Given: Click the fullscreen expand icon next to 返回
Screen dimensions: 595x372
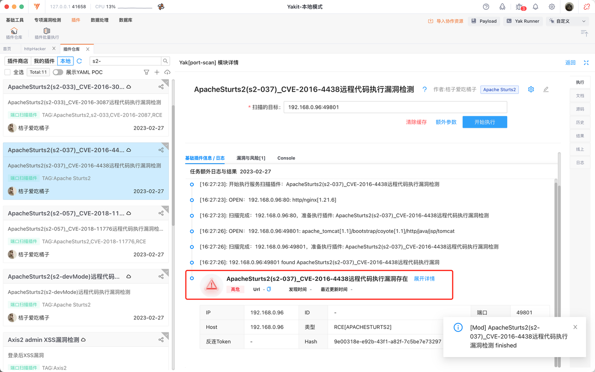Looking at the screenshot, I should coord(586,62).
